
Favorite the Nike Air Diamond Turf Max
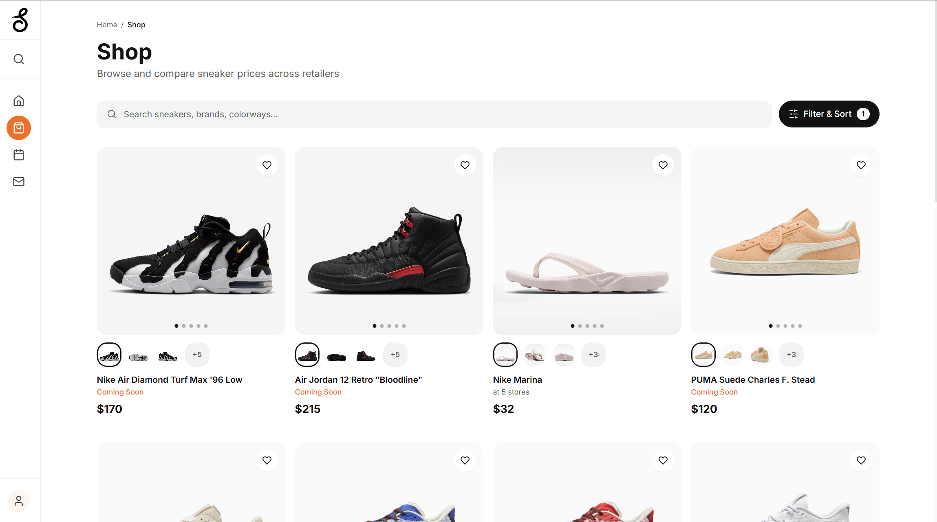click(x=267, y=165)
